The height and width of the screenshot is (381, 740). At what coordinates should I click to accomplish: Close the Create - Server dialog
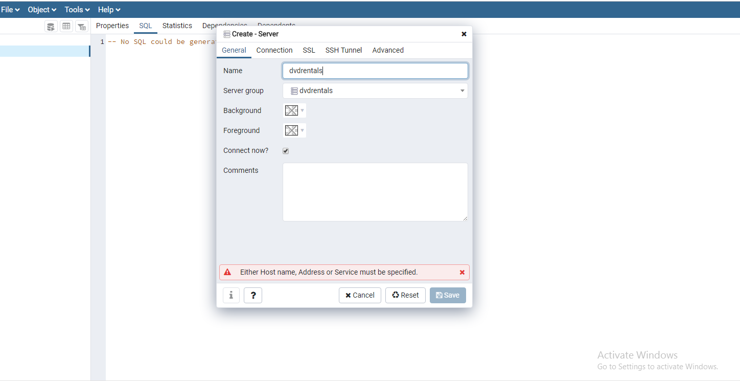coord(464,34)
